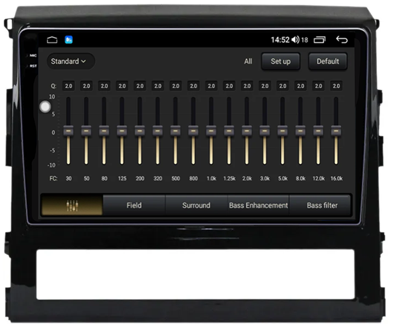Click the 500 Hz band slider handle
The height and width of the screenshot is (327, 394).
176,131
